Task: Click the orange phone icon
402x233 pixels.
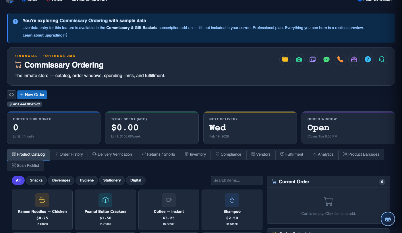Action: (340, 60)
